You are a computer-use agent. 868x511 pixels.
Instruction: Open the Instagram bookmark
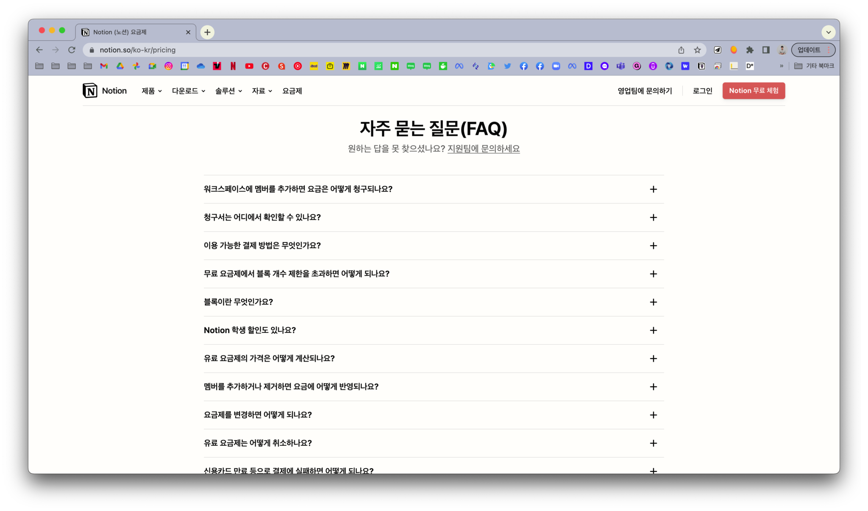tap(168, 66)
